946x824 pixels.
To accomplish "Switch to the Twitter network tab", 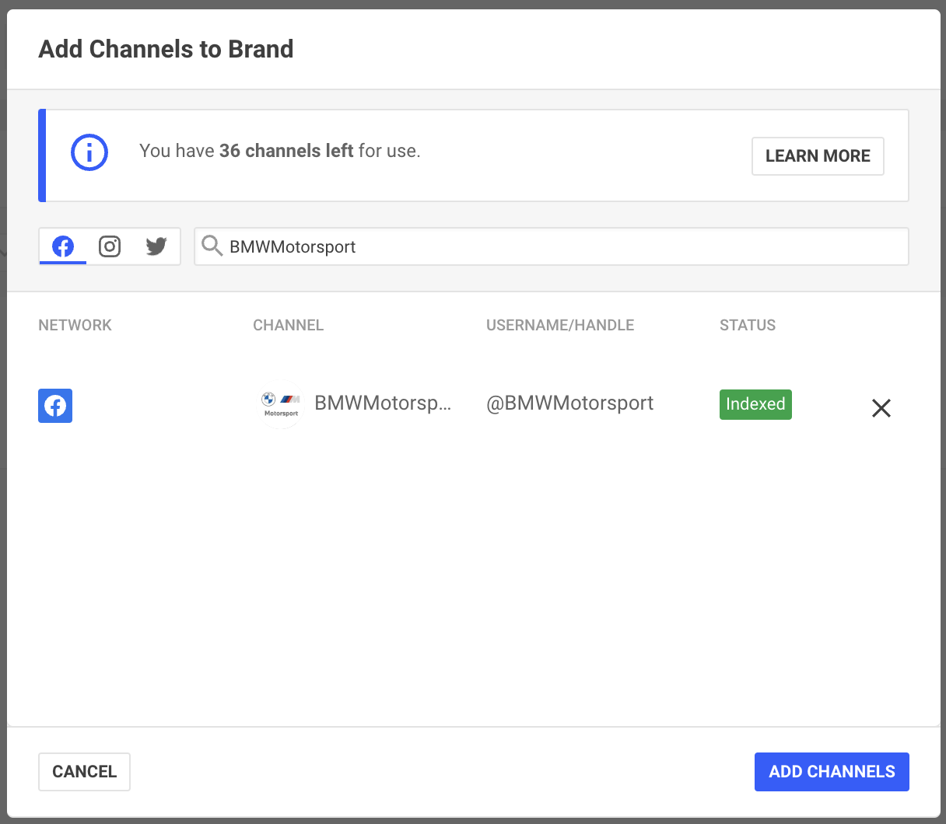I will click(156, 246).
